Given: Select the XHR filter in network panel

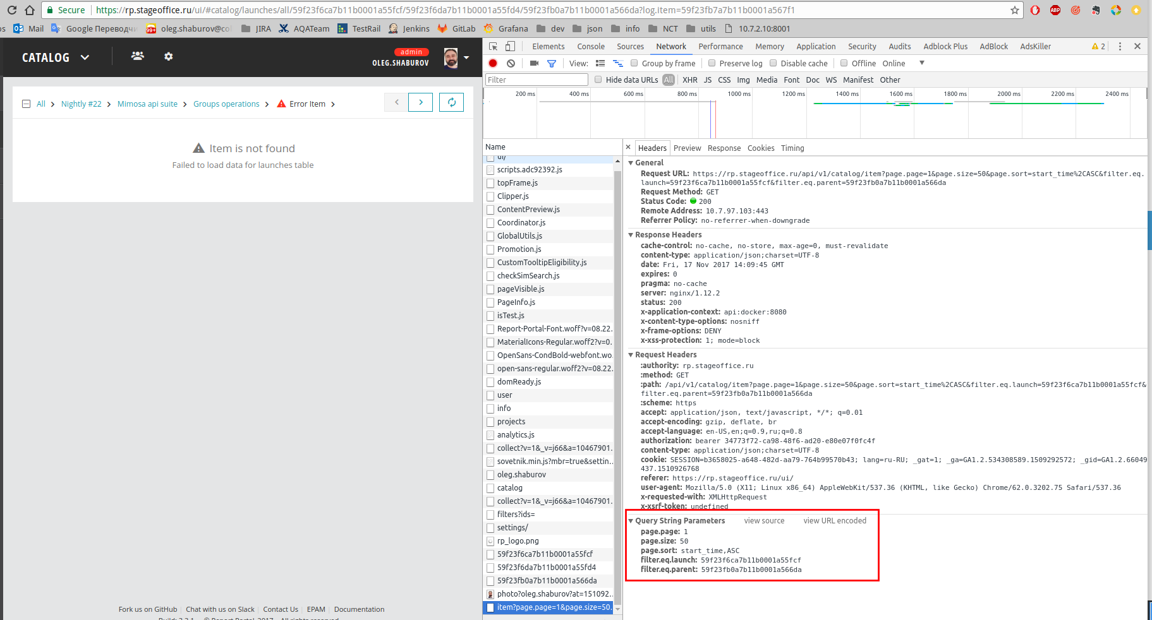Looking at the screenshot, I should point(689,80).
